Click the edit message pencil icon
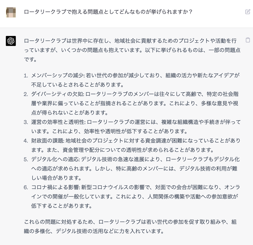Viewport: 253px width, 245px height. pos(248,12)
